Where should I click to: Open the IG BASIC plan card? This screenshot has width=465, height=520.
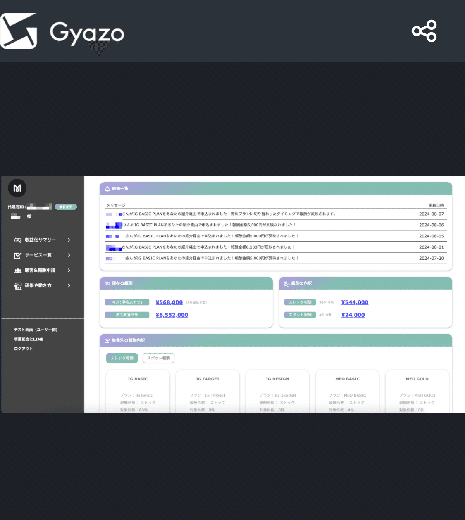(138, 391)
